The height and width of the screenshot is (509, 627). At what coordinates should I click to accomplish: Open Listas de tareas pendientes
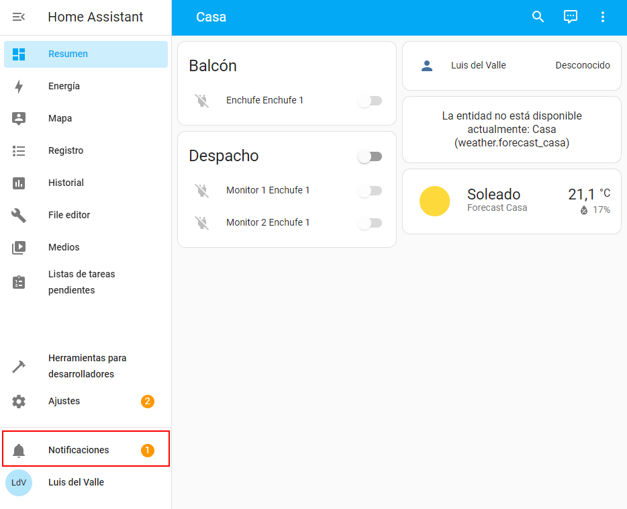(81, 282)
